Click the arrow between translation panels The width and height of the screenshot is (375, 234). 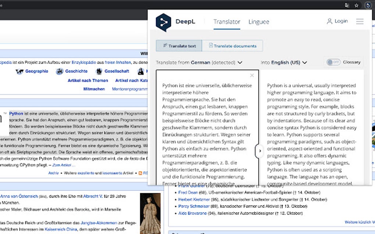[260, 151]
